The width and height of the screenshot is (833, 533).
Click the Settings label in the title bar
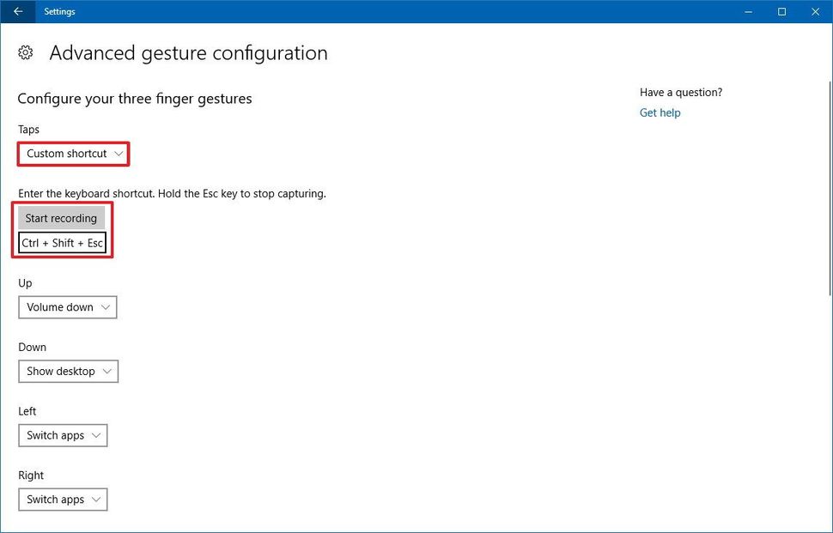tap(59, 11)
